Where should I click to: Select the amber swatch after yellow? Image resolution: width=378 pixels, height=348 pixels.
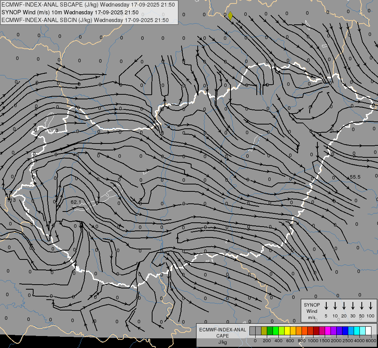(x=293, y=331)
